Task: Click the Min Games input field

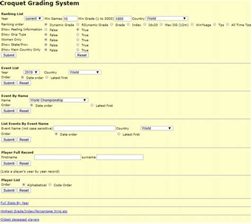Action: [70, 19]
